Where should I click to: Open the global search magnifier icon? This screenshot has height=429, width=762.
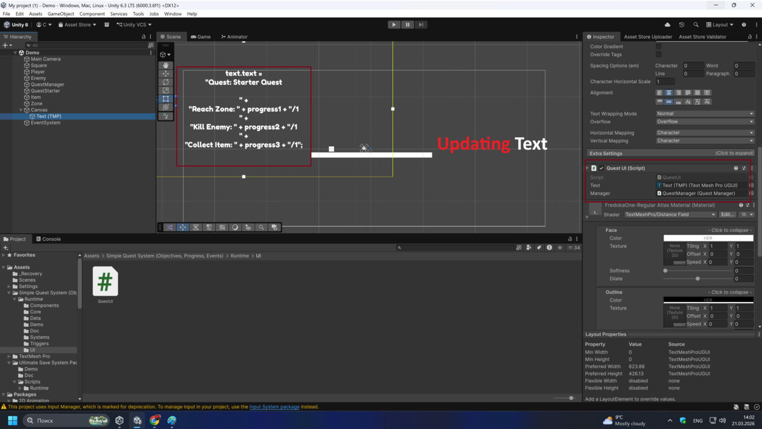(695, 25)
